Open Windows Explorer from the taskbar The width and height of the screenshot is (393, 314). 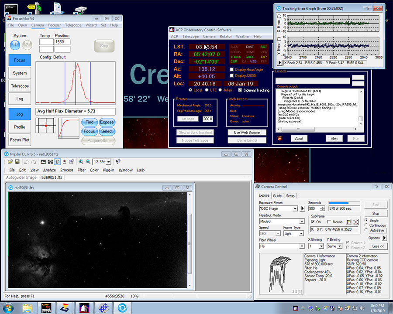[27, 308]
